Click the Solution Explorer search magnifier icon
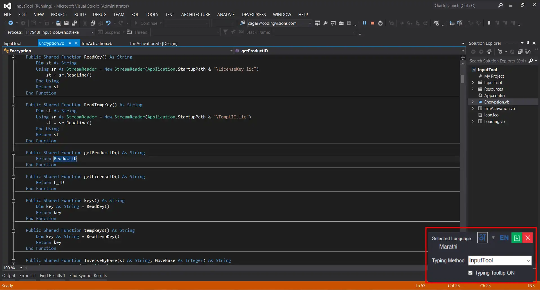The height and width of the screenshot is (290, 540). click(531, 61)
